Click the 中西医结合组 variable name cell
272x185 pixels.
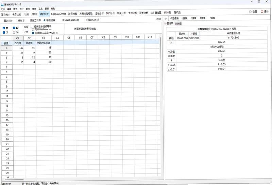tap(44, 43)
